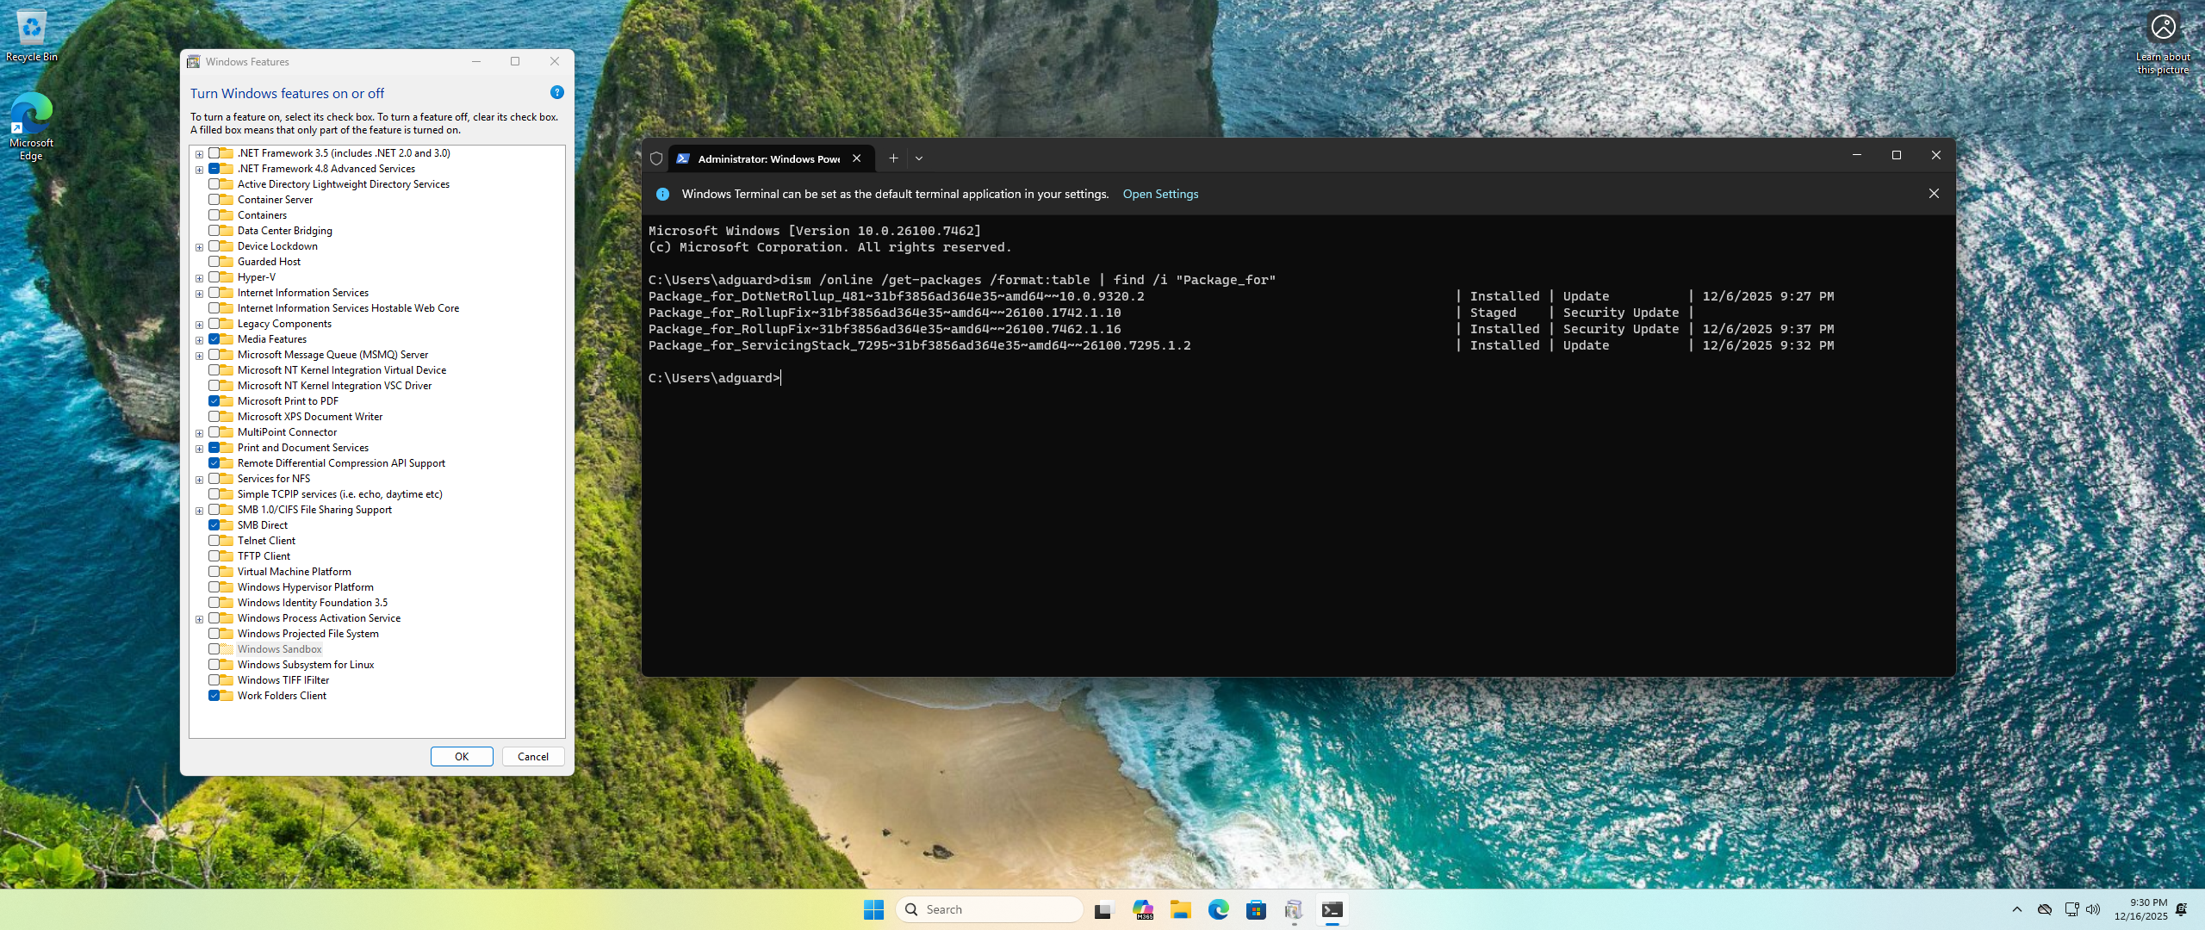Check the Telnet Client feature
Viewport: 2205px width, 930px height.
(x=214, y=541)
